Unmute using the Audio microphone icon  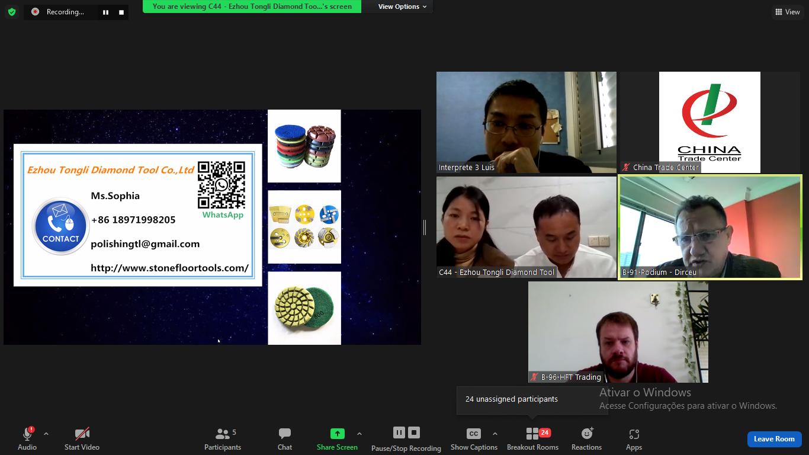point(27,434)
